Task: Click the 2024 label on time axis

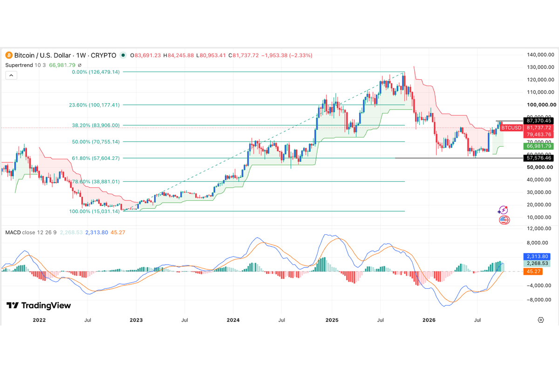Action: click(x=233, y=320)
